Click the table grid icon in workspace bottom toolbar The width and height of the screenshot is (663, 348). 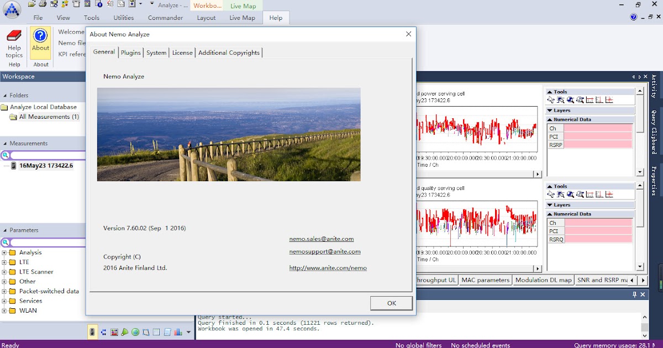(x=156, y=333)
